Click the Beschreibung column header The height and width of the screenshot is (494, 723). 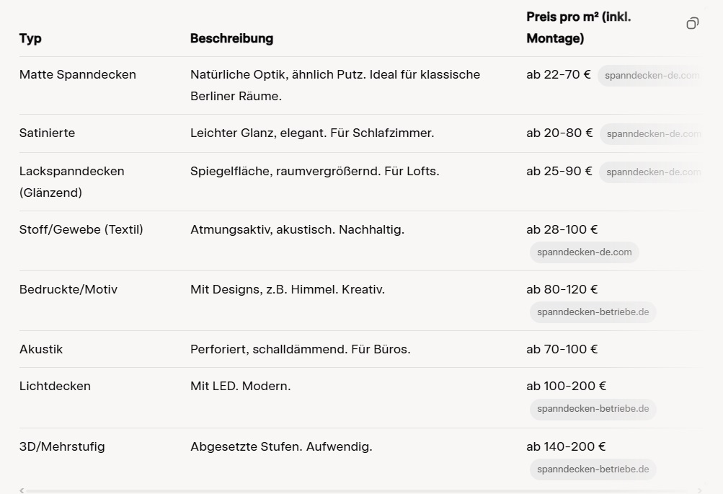231,38
